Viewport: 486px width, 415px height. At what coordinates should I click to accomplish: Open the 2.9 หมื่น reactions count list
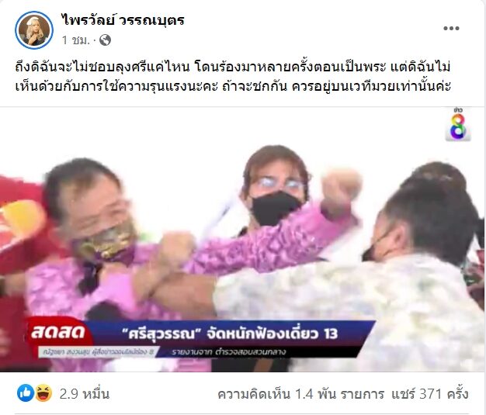(x=85, y=394)
